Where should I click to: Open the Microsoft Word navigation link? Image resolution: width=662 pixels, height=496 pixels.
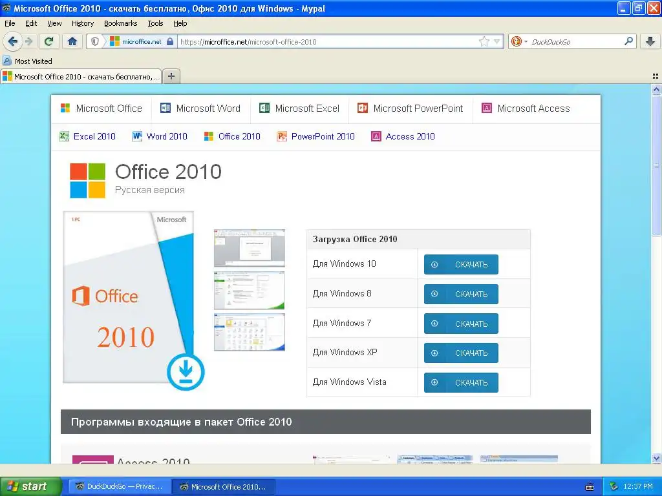point(200,108)
